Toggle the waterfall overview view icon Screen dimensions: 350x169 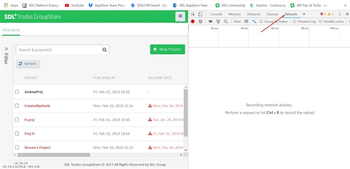click(254, 22)
